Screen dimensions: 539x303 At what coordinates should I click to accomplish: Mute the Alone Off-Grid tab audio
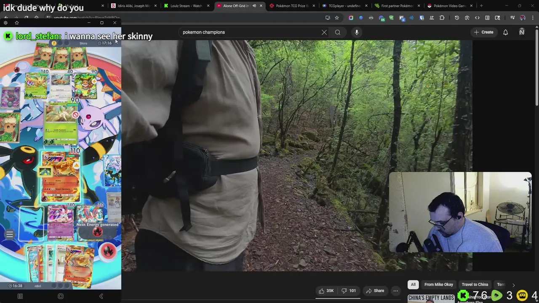click(254, 6)
